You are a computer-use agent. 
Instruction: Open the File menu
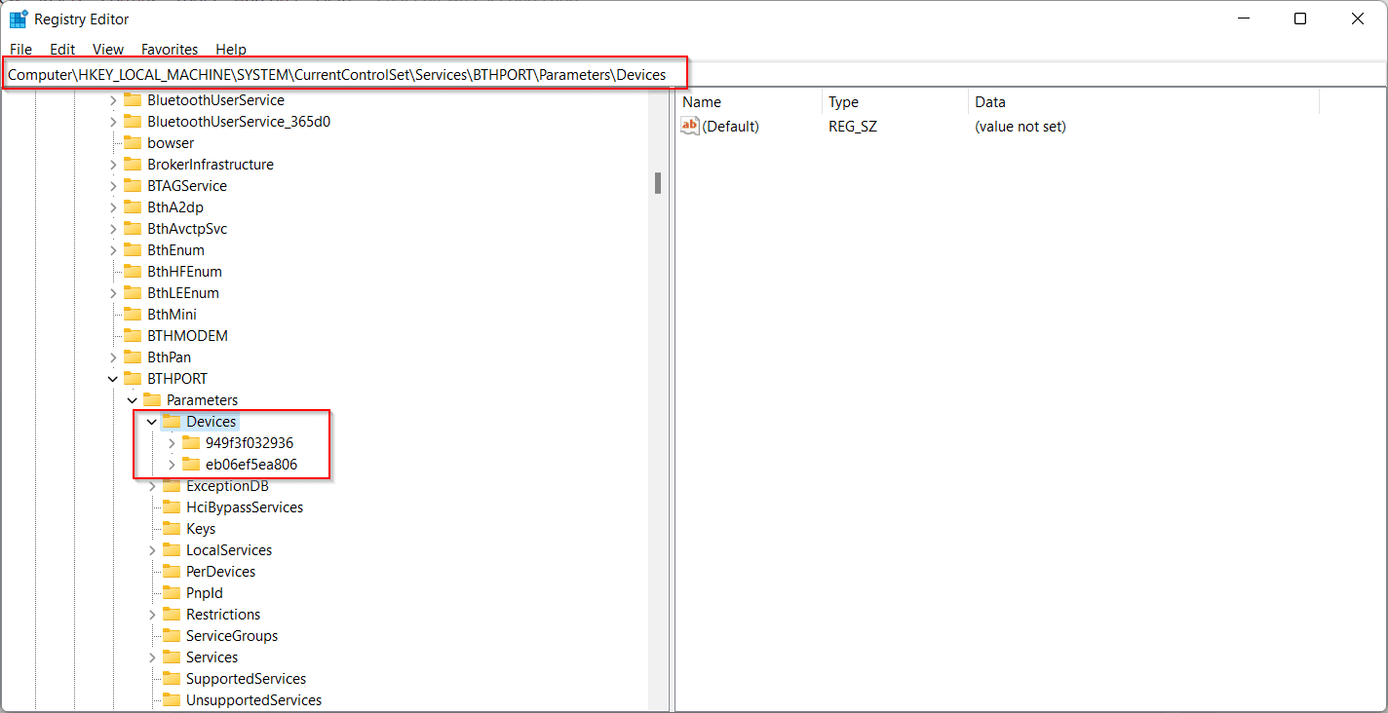tap(20, 49)
